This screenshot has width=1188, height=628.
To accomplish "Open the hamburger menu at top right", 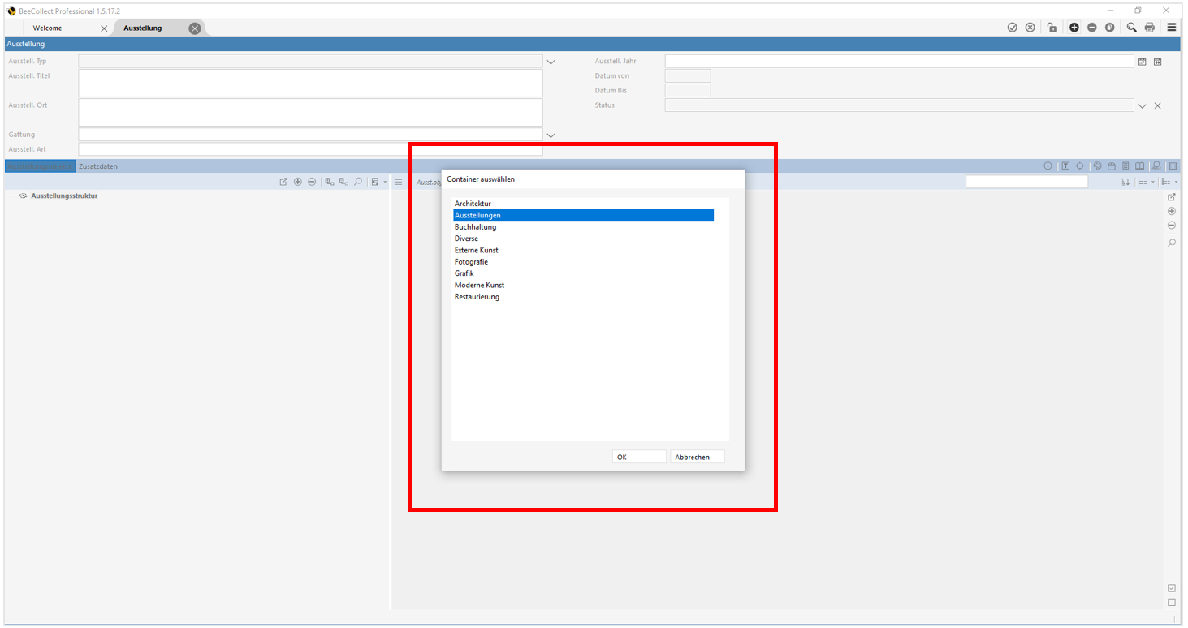I will pos(1172,28).
